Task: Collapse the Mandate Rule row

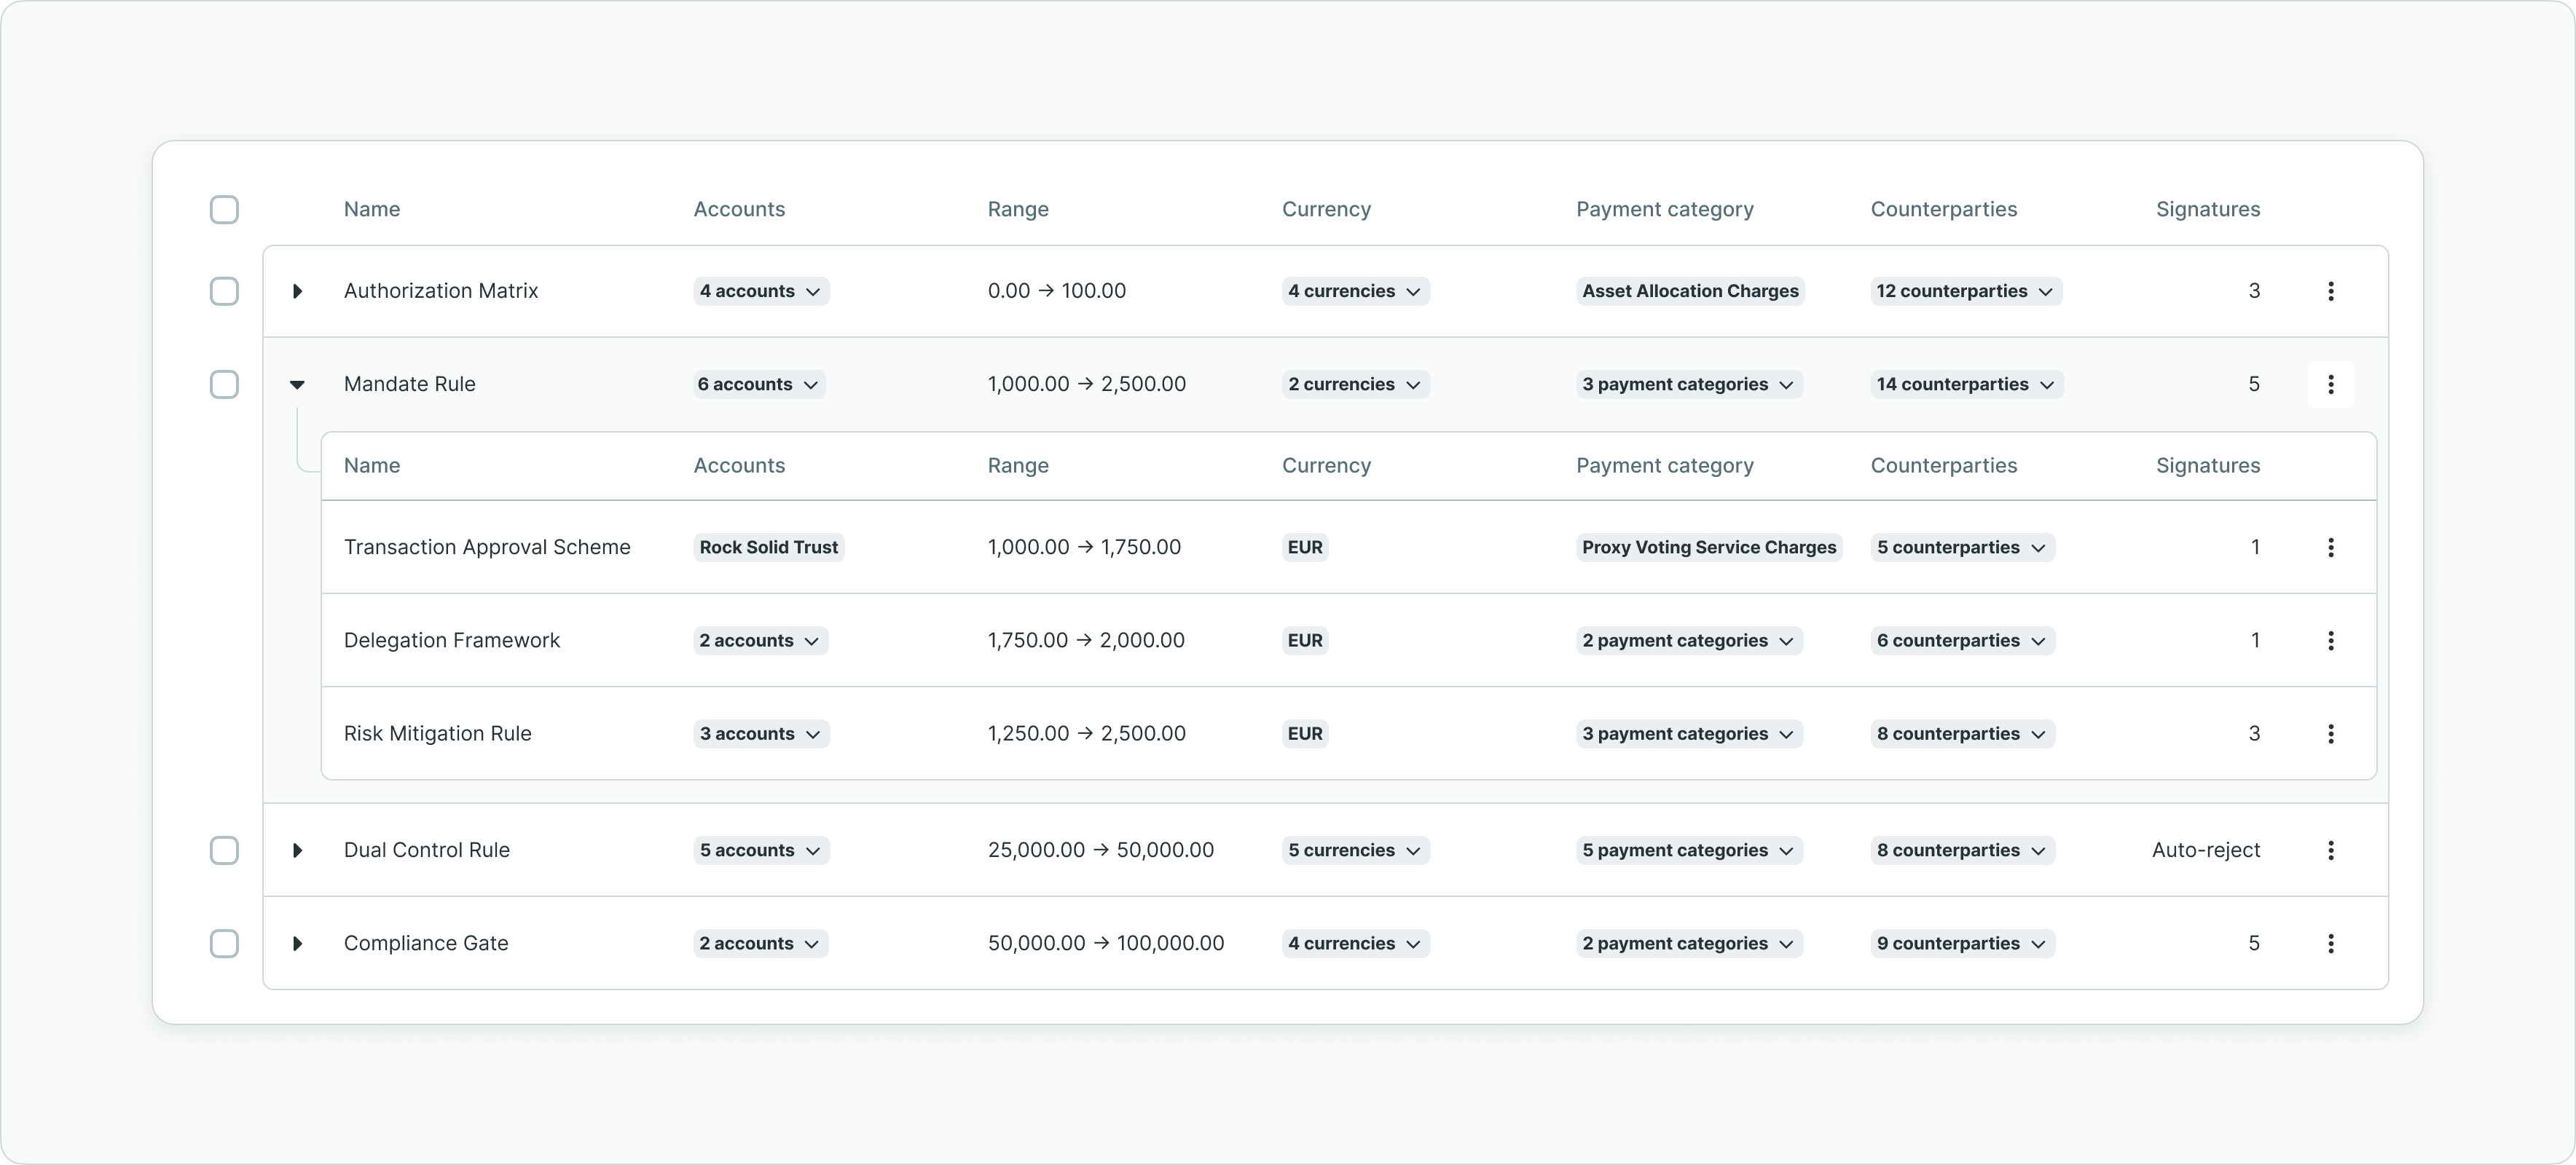Action: pos(297,384)
